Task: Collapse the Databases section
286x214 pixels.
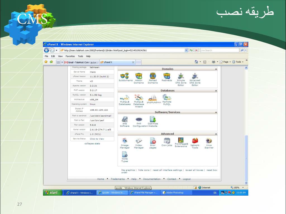Action: point(216,91)
